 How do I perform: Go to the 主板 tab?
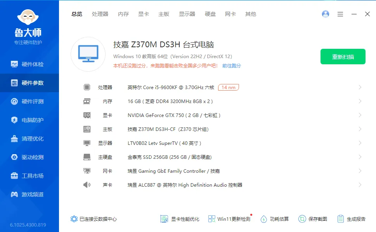(164, 14)
